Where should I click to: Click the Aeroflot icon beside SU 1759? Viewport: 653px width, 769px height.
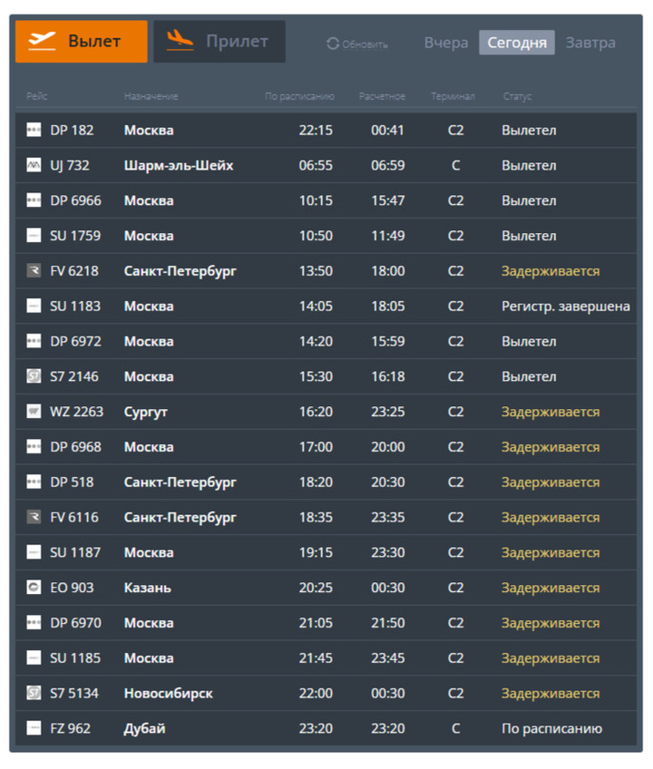[34, 236]
